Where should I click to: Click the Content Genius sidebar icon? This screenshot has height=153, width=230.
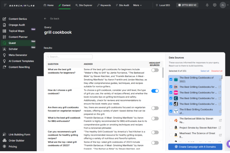4,19
